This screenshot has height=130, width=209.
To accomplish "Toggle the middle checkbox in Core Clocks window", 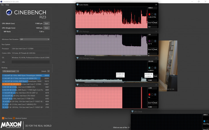I will [x=152, y=14].
